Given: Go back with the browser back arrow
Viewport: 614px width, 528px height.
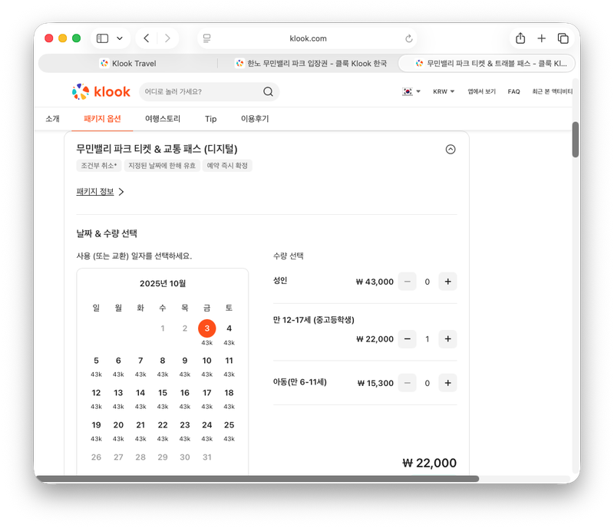Looking at the screenshot, I should point(147,38).
